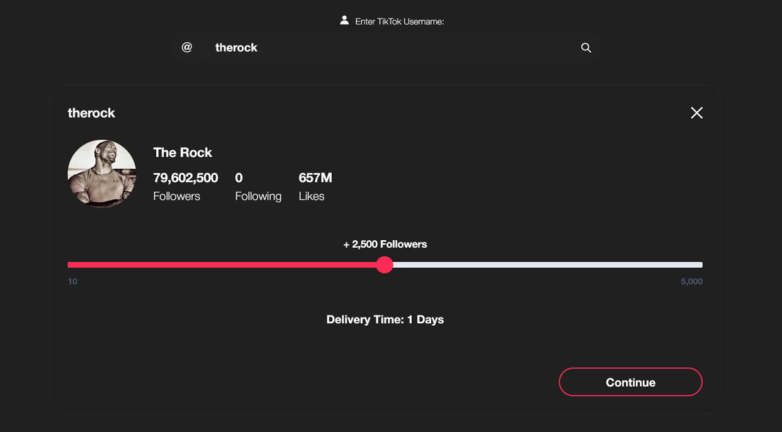Click the search magnifier icon

tap(586, 48)
